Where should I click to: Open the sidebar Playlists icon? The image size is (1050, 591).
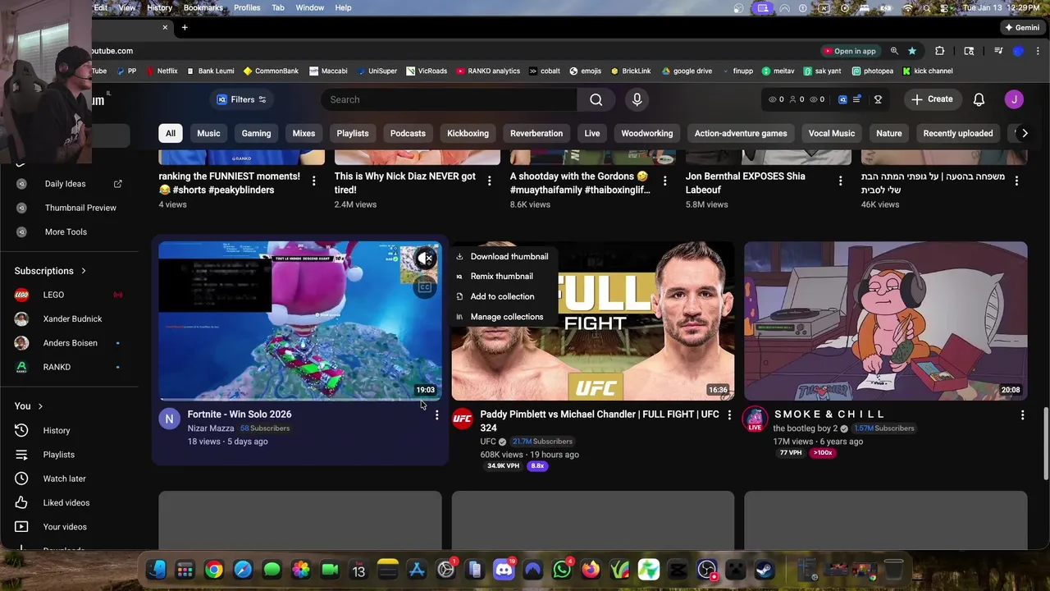pyautogui.click(x=22, y=455)
